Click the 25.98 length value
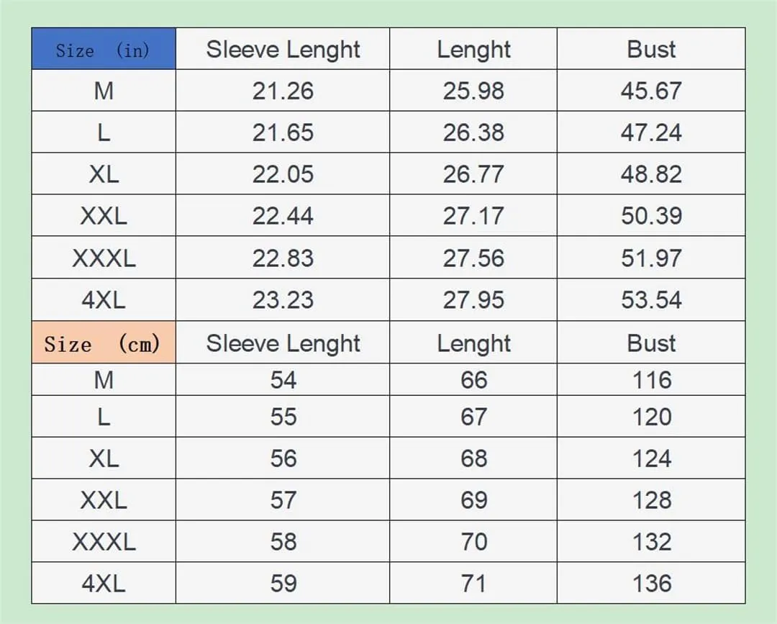Image resolution: width=777 pixels, height=624 pixels. [473, 90]
